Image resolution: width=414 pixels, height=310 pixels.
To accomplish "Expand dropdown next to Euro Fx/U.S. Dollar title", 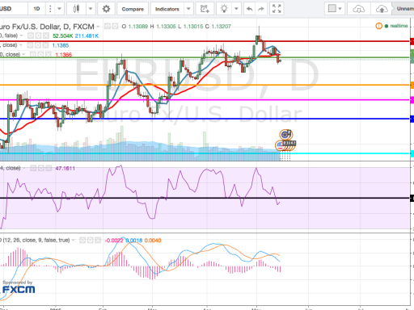I will pos(99,27).
